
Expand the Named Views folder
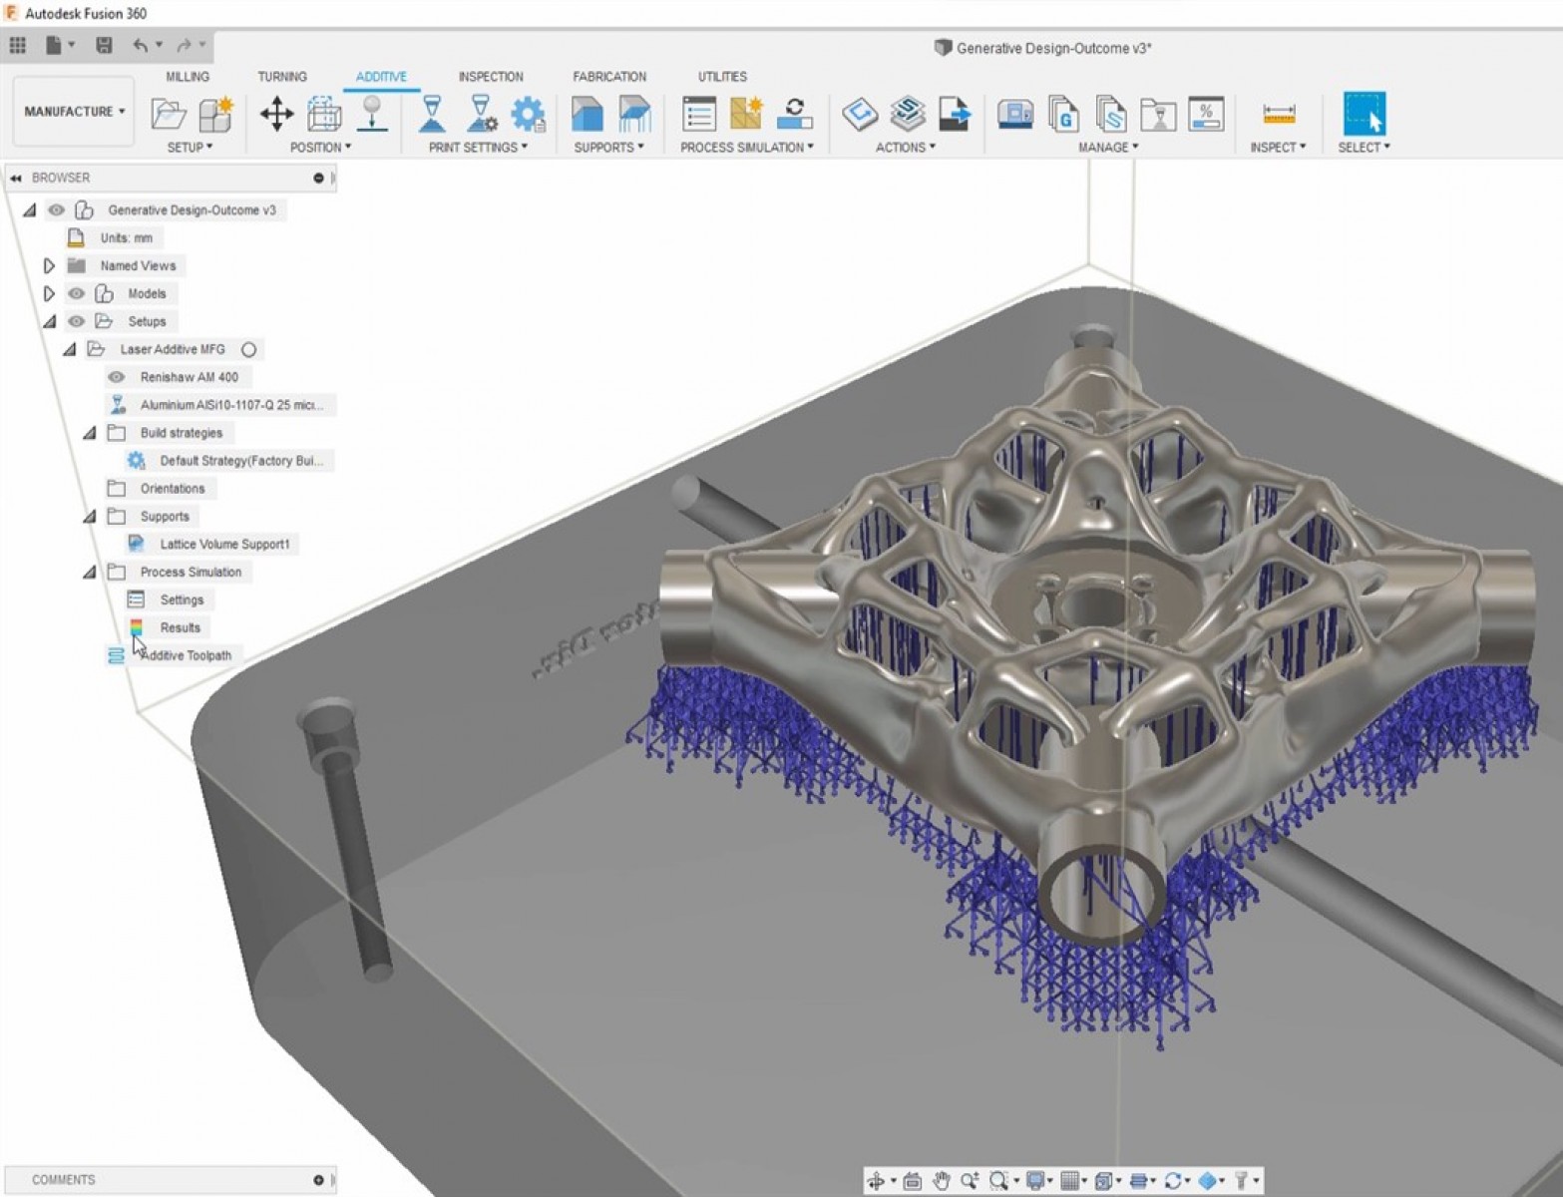(48, 265)
